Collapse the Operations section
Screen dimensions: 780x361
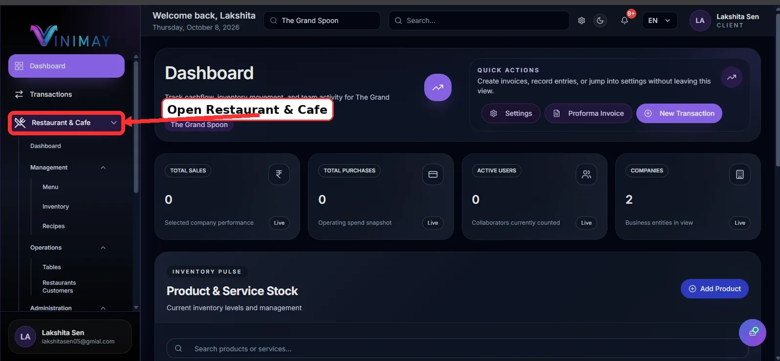103,248
